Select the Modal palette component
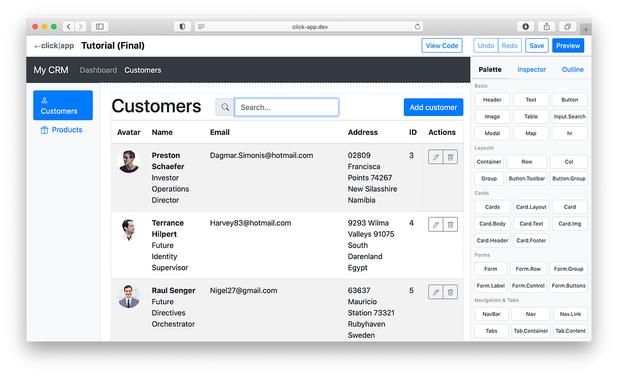This screenshot has height=376, width=618. coord(492,133)
